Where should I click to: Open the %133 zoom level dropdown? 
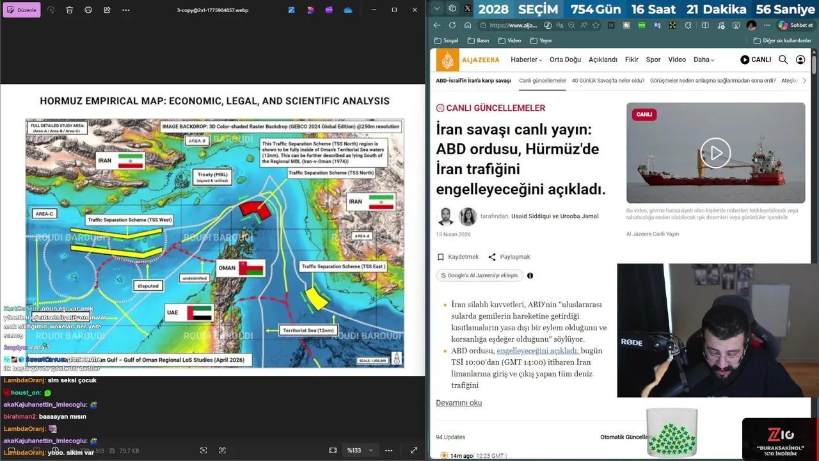coord(360,451)
